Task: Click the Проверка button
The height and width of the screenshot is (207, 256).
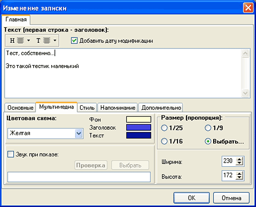Action: point(91,165)
